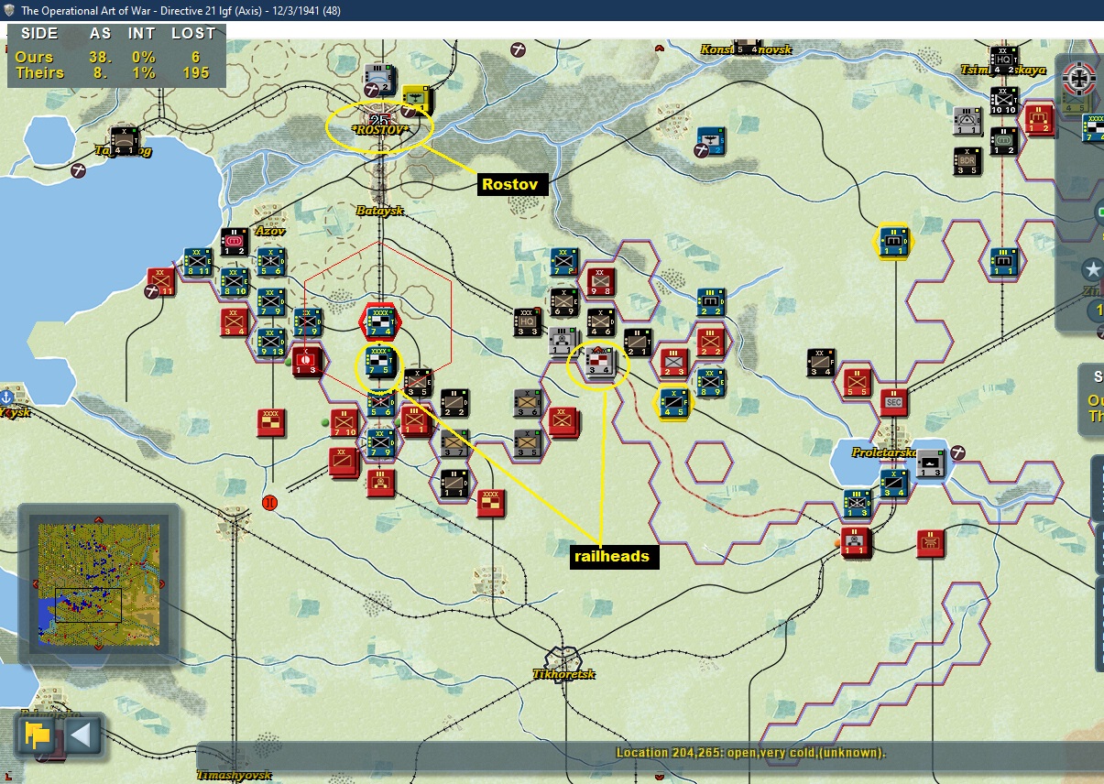1104x784 pixels.
Task: Click the star icon on right panel
Action: tap(1091, 270)
